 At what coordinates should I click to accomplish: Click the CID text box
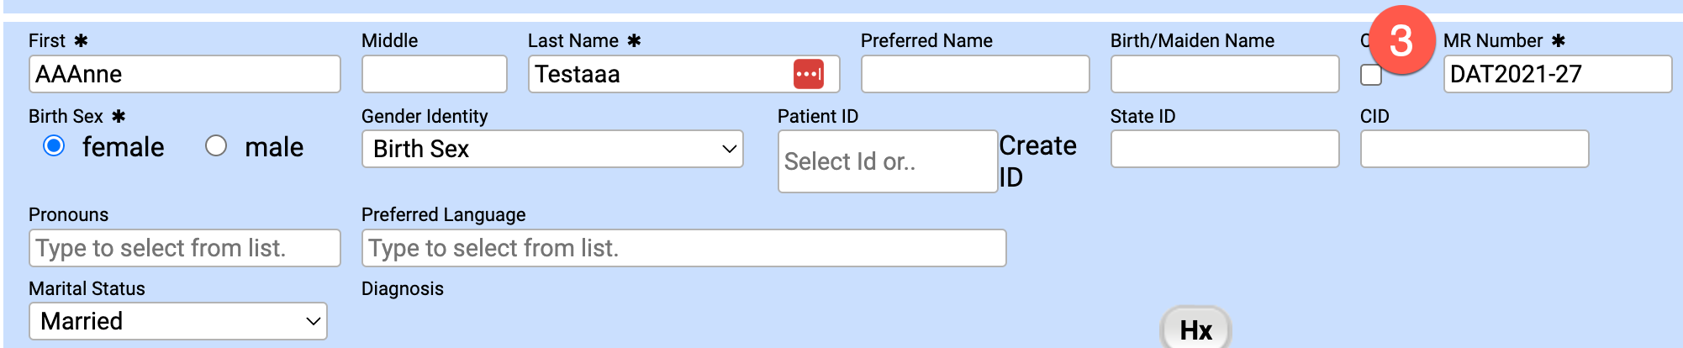(x=1474, y=149)
